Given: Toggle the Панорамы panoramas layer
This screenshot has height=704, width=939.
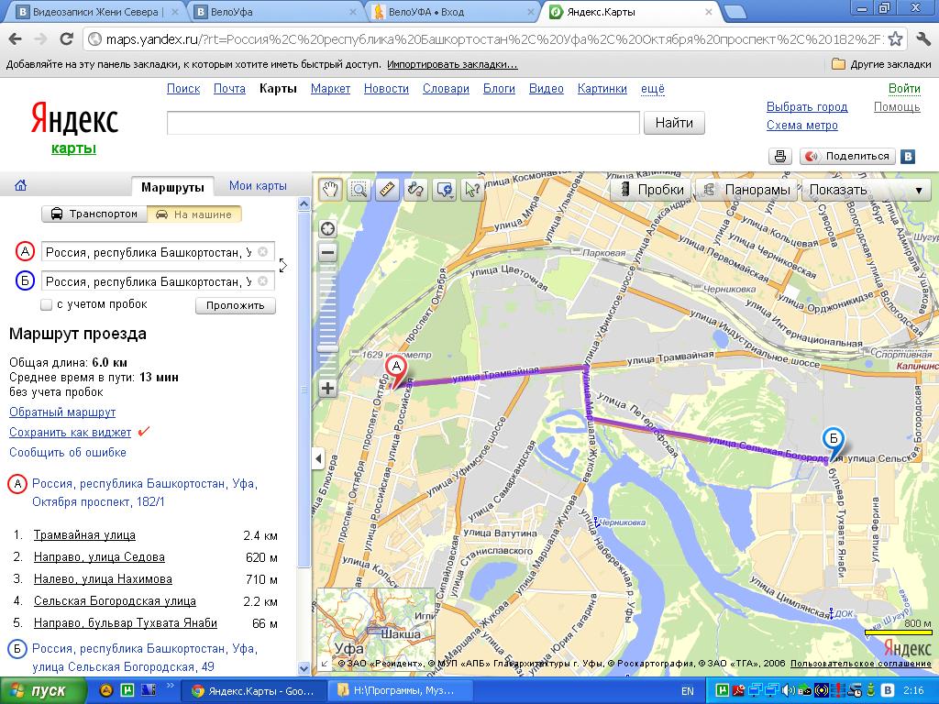Looking at the screenshot, I should click(746, 190).
